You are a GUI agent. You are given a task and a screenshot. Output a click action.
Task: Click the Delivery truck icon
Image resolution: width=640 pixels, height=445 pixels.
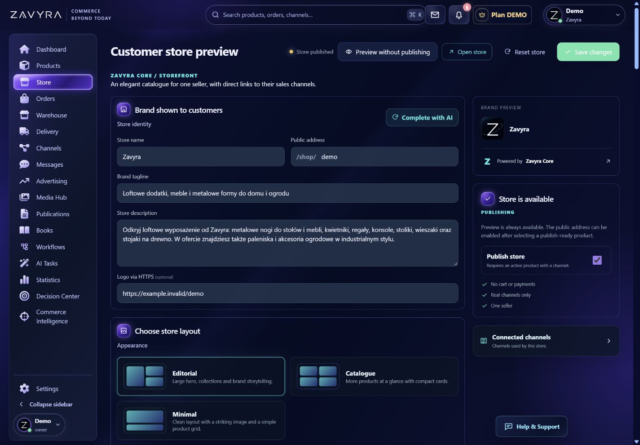click(24, 132)
